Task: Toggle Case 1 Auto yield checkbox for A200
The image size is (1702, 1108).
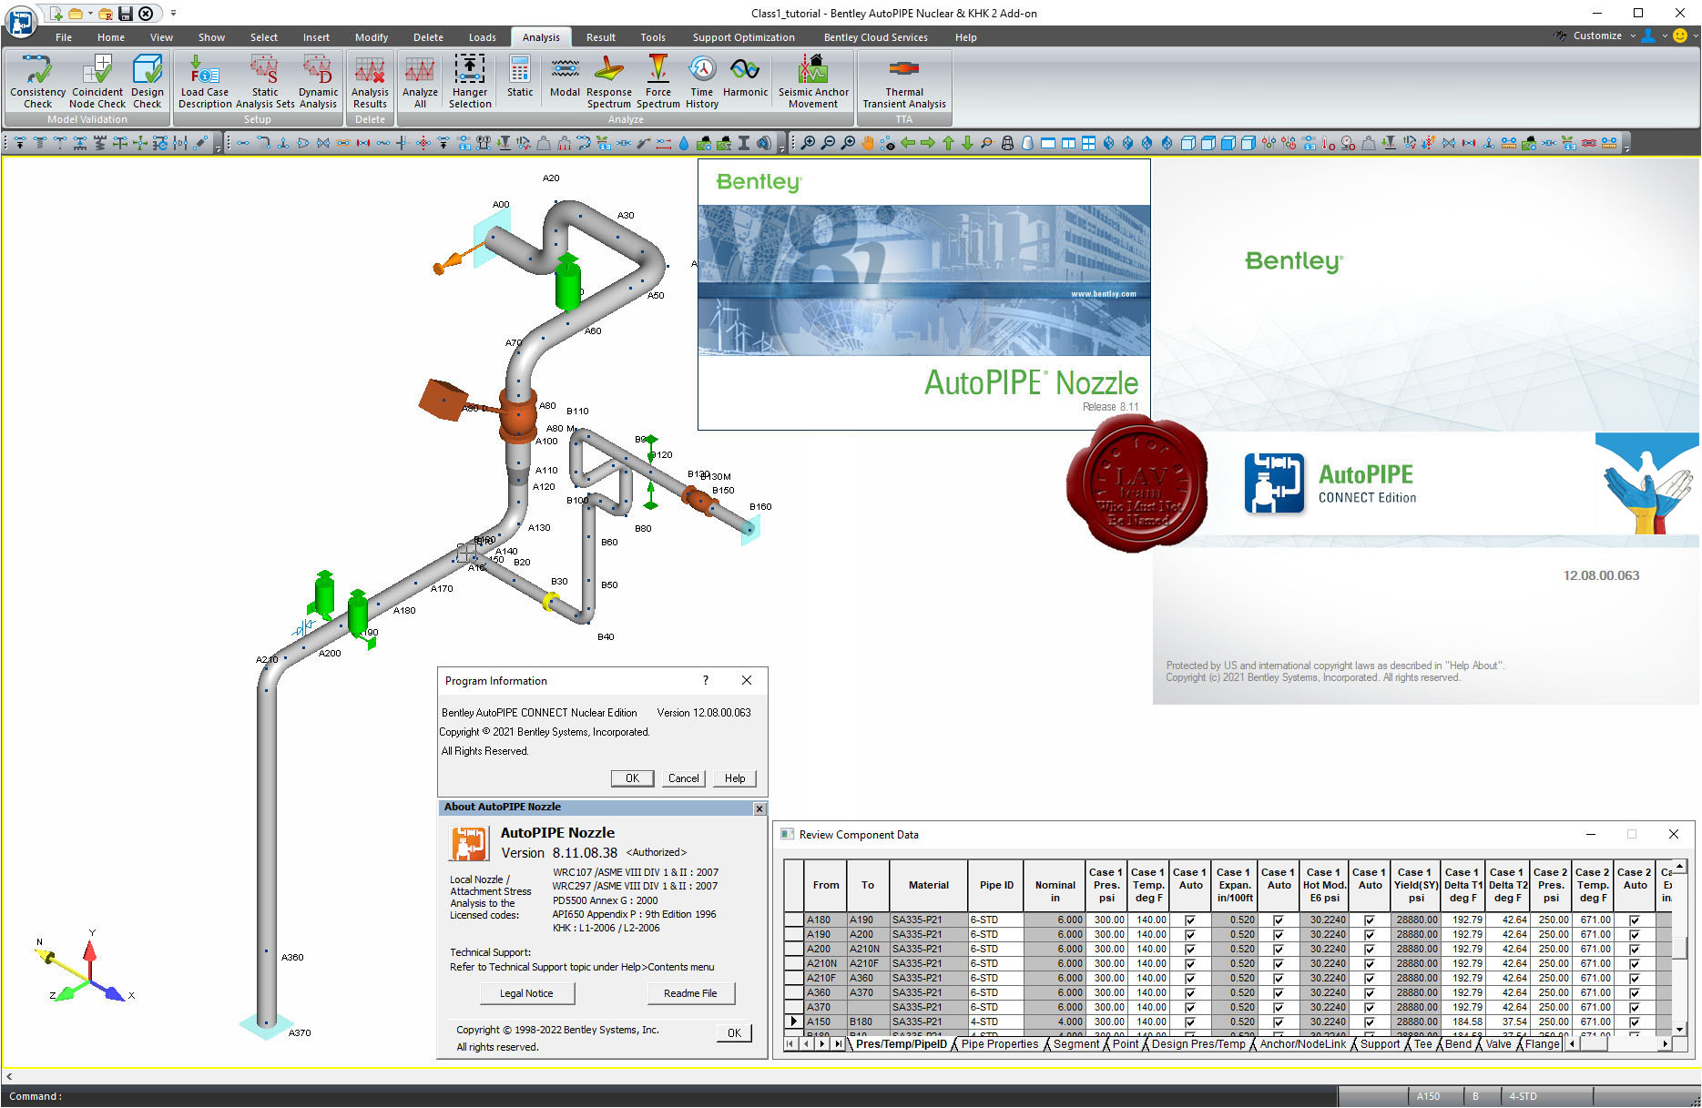Action: [1369, 950]
